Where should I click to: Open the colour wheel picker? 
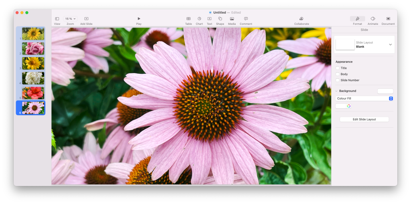tap(349, 106)
